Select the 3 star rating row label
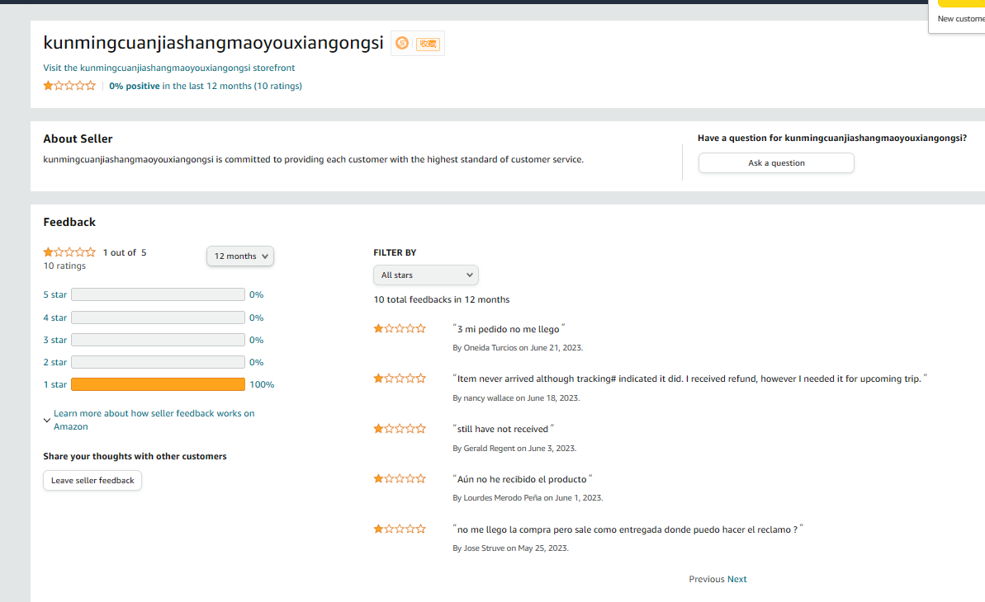 coord(54,340)
